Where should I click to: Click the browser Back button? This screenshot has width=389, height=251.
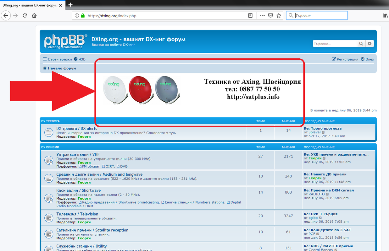pyautogui.click(x=6, y=15)
